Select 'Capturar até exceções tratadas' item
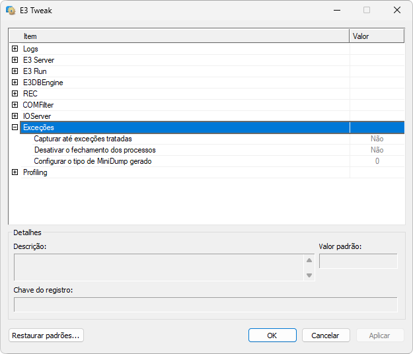 tap(83, 139)
